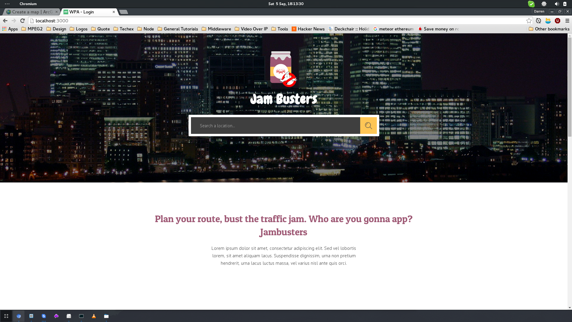Open the Video Over IP bookmark folder
The image size is (572, 322).
coord(251,29)
